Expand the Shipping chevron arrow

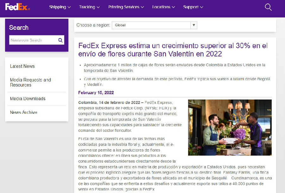(69, 7)
